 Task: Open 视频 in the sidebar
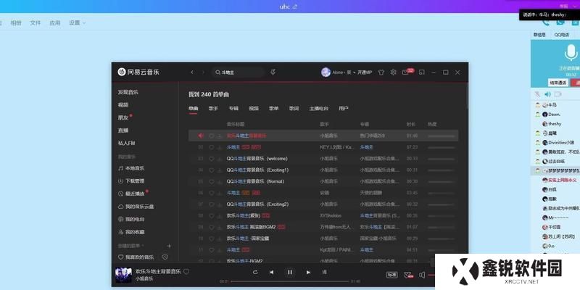123,105
